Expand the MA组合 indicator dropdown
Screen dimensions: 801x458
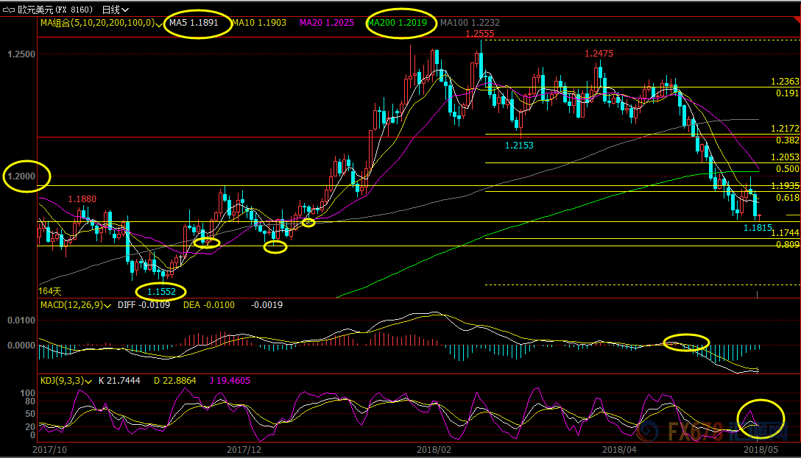[x=160, y=24]
